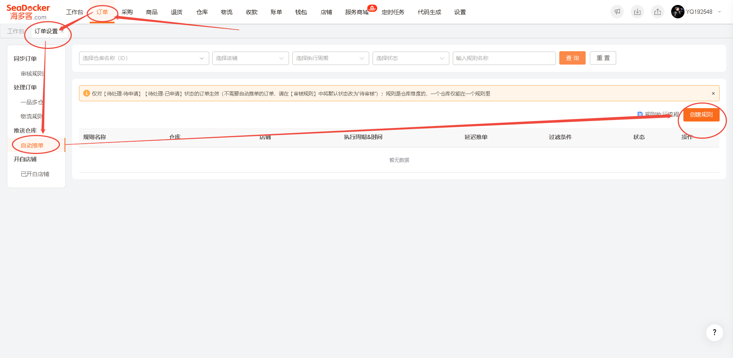Viewport: 733px width, 358px height.
Task: Open the 商品 top menu
Action: (x=152, y=12)
